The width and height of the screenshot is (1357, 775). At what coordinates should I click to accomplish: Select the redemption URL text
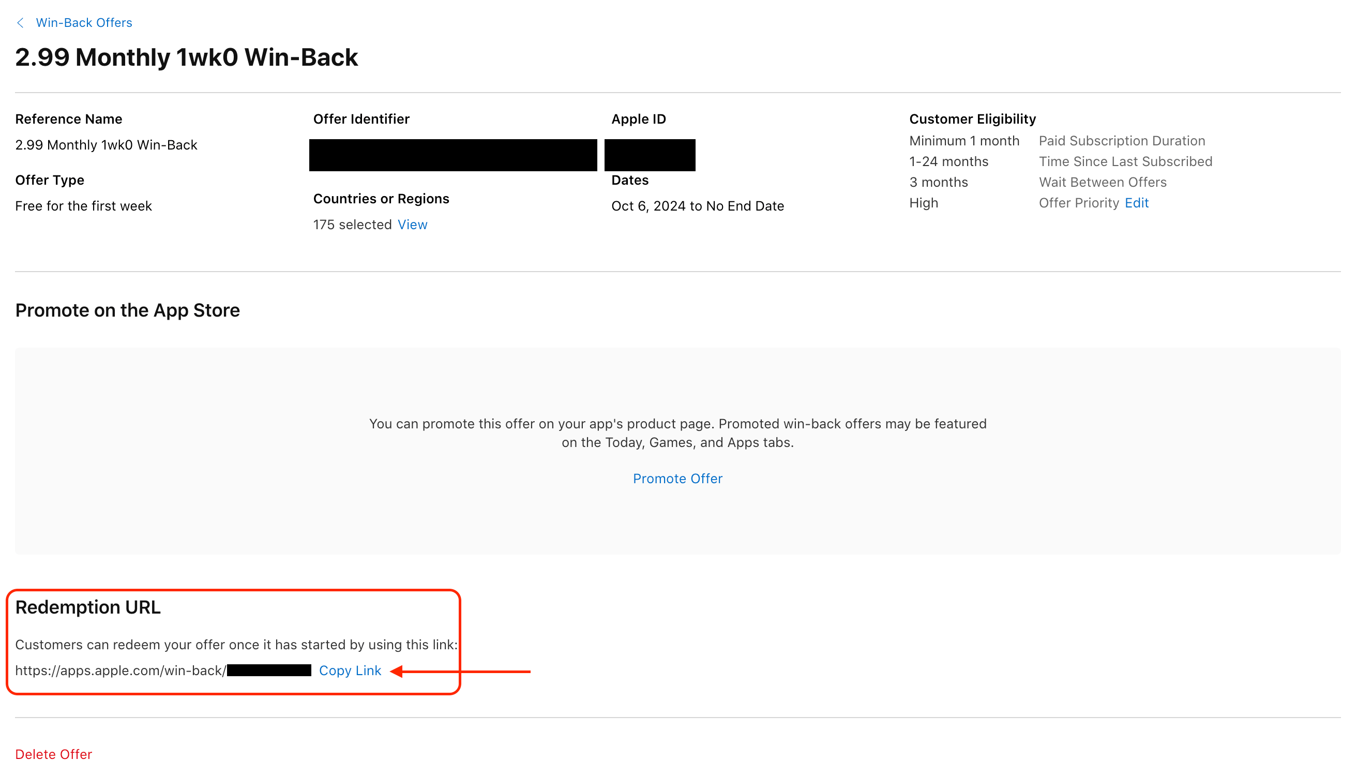[x=119, y=670]
